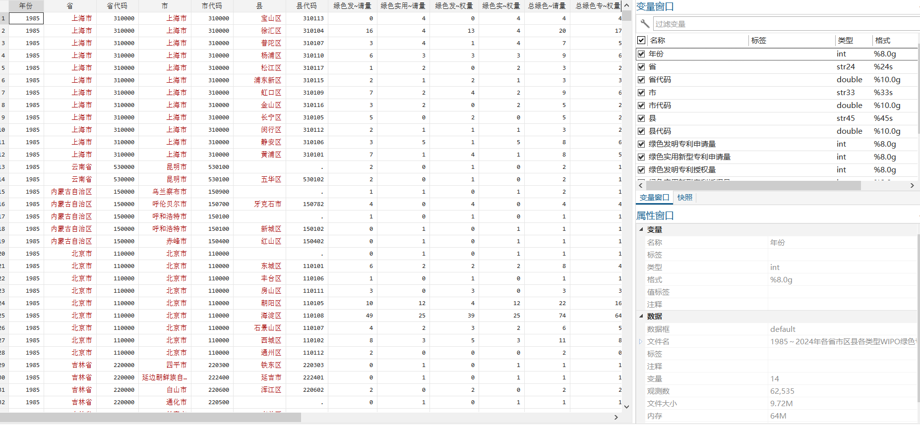920x425 pixels.
Task: Toggle the 县代码 variable checkbox
Action: click(641, 131)
